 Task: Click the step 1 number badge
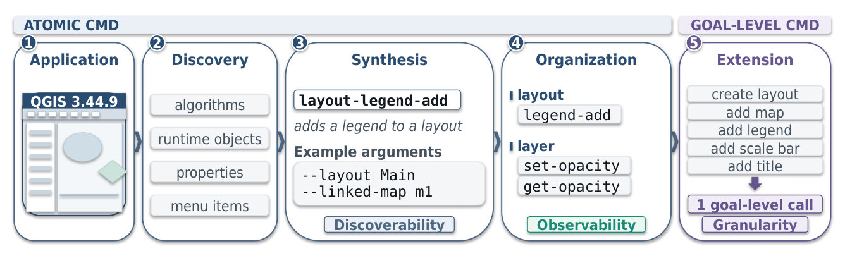click(28, 43)
